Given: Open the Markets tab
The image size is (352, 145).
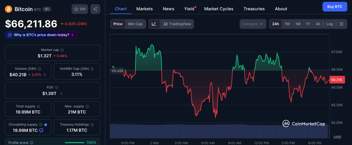Looking at the screenshot, I should (x=144, y=9).
